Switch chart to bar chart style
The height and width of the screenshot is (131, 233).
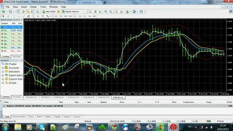[x=90, y=12]
